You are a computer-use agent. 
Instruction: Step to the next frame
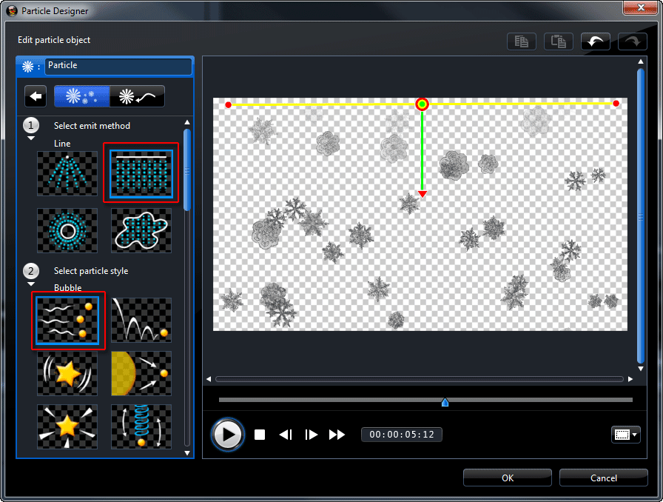coord(311,435)
